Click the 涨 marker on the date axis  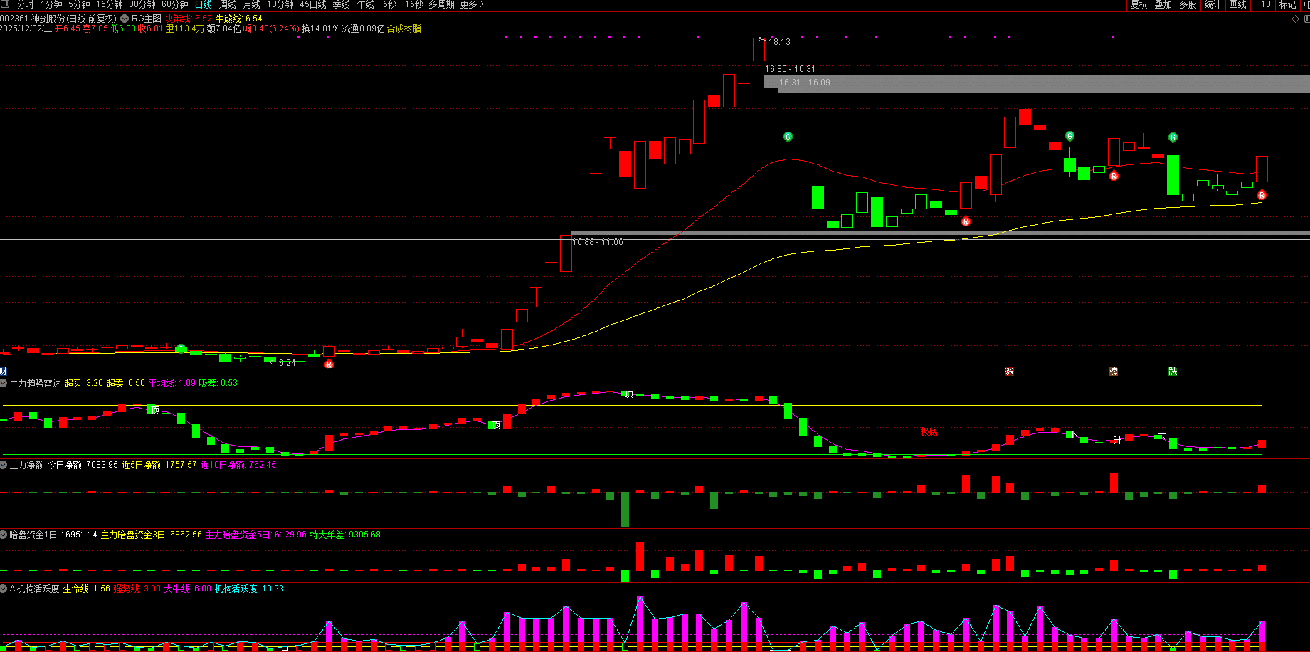click(1009, 372)
